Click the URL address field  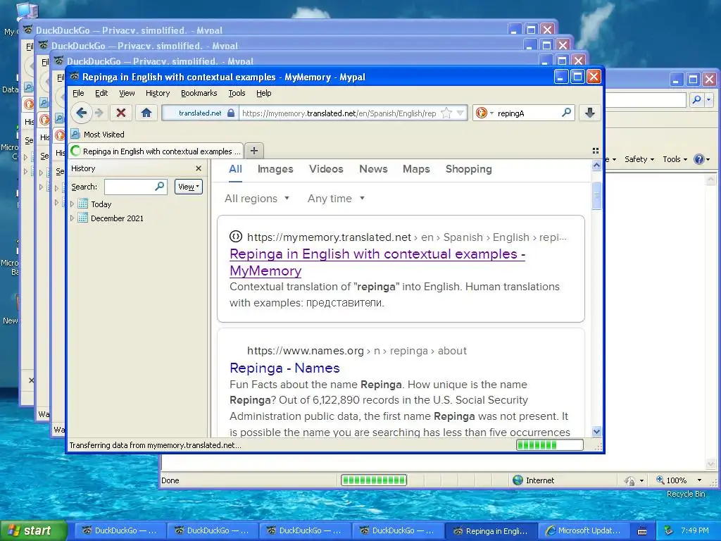(339, 113)
